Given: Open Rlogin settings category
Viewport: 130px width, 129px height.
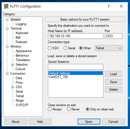Looking at the screenshot, I should tap(20, 101).
